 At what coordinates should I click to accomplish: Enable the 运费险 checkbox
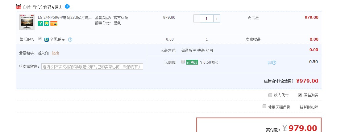[183, 62]
